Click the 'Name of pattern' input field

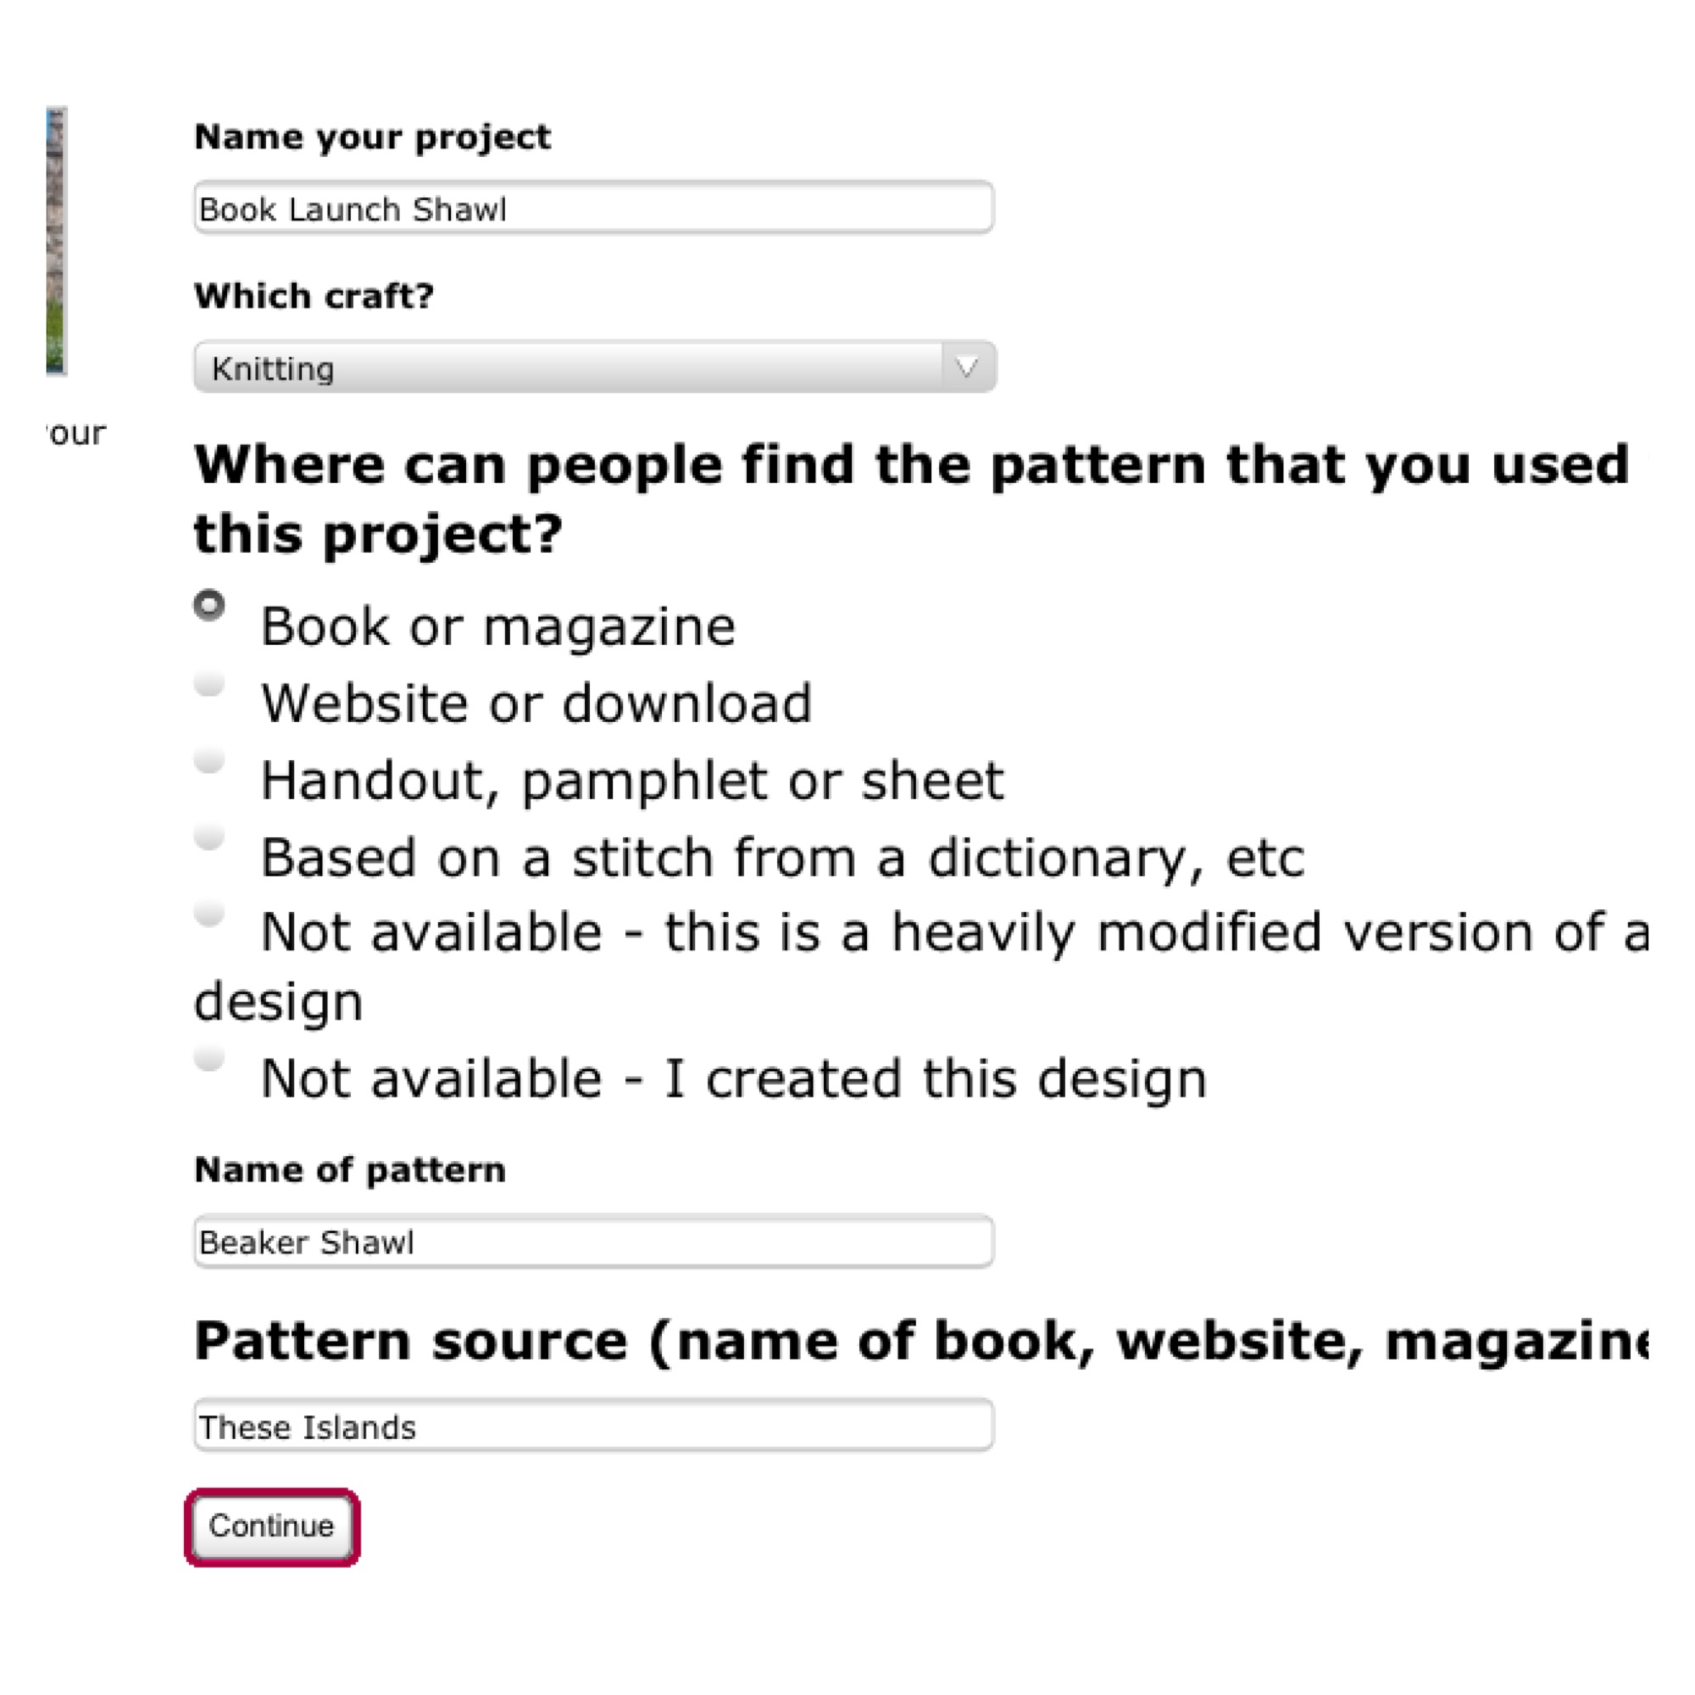coord(593,1242)
